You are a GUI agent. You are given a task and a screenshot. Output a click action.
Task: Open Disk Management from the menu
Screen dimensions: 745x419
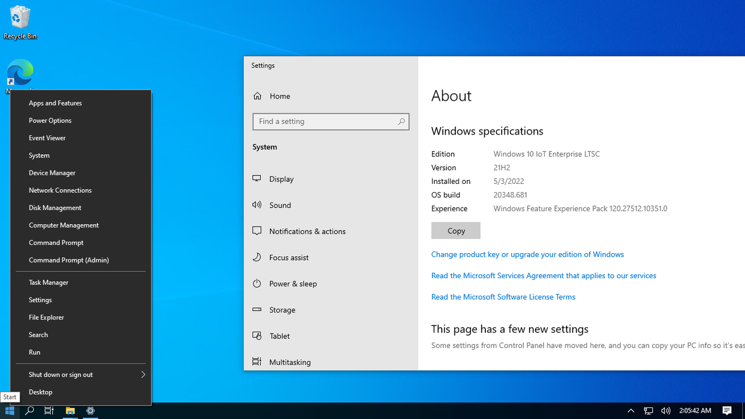81,208
